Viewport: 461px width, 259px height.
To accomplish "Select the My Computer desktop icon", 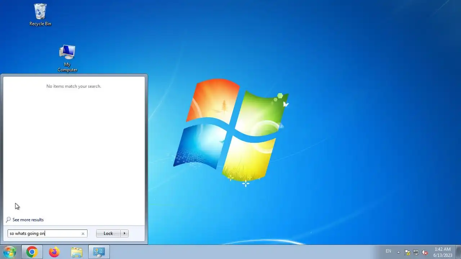I will tap(67, 58).
